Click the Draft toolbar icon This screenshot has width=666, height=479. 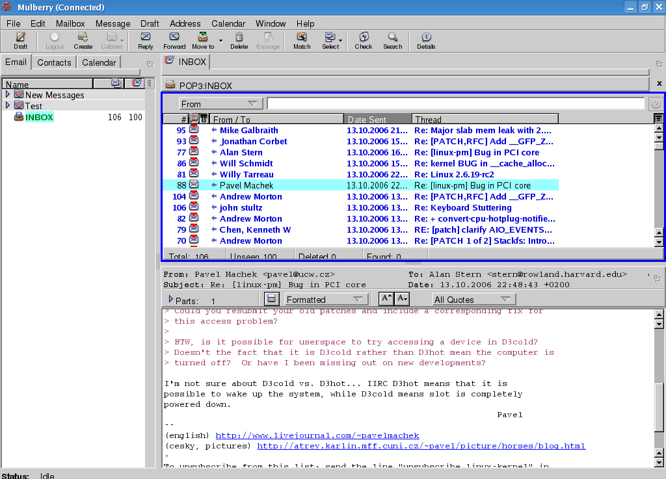20,40
